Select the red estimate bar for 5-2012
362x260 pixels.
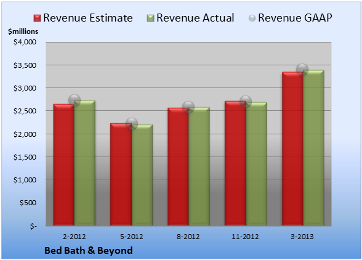click(x=121, y=174)
